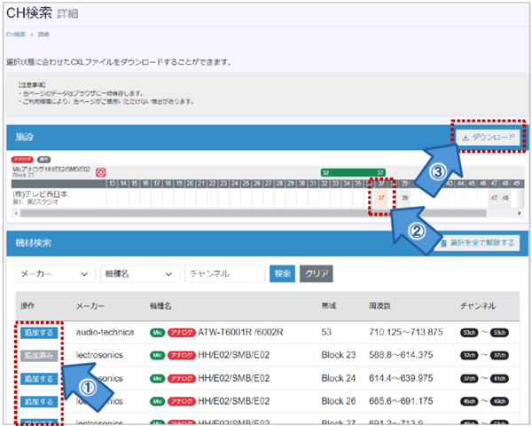The height and width of the screenshot is (426, 532).
Task: Click channel header 44 in the chart
Action: pos(460,184)
